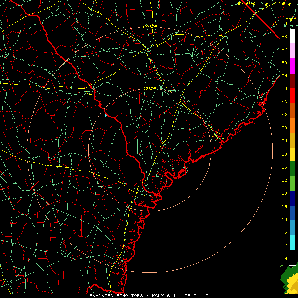Click the 62 value on legend scale
This screenshot has height=298, width=298.
[x=284, y=50]
